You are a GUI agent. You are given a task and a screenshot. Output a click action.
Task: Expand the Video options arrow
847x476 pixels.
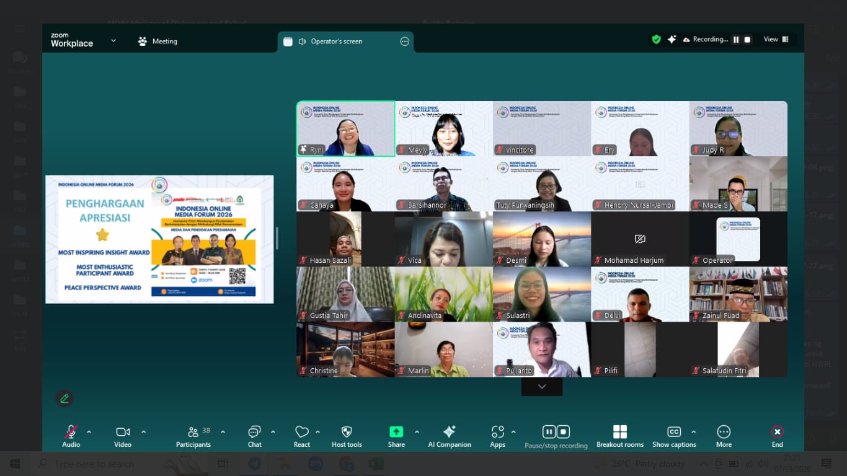click(144, 432)
